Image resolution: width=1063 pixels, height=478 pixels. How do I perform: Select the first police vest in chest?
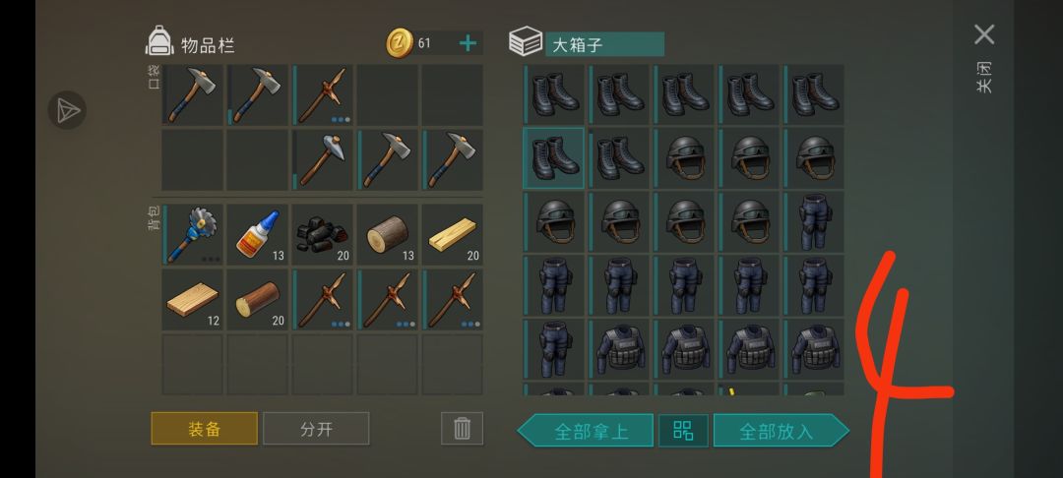click(619, 350)
